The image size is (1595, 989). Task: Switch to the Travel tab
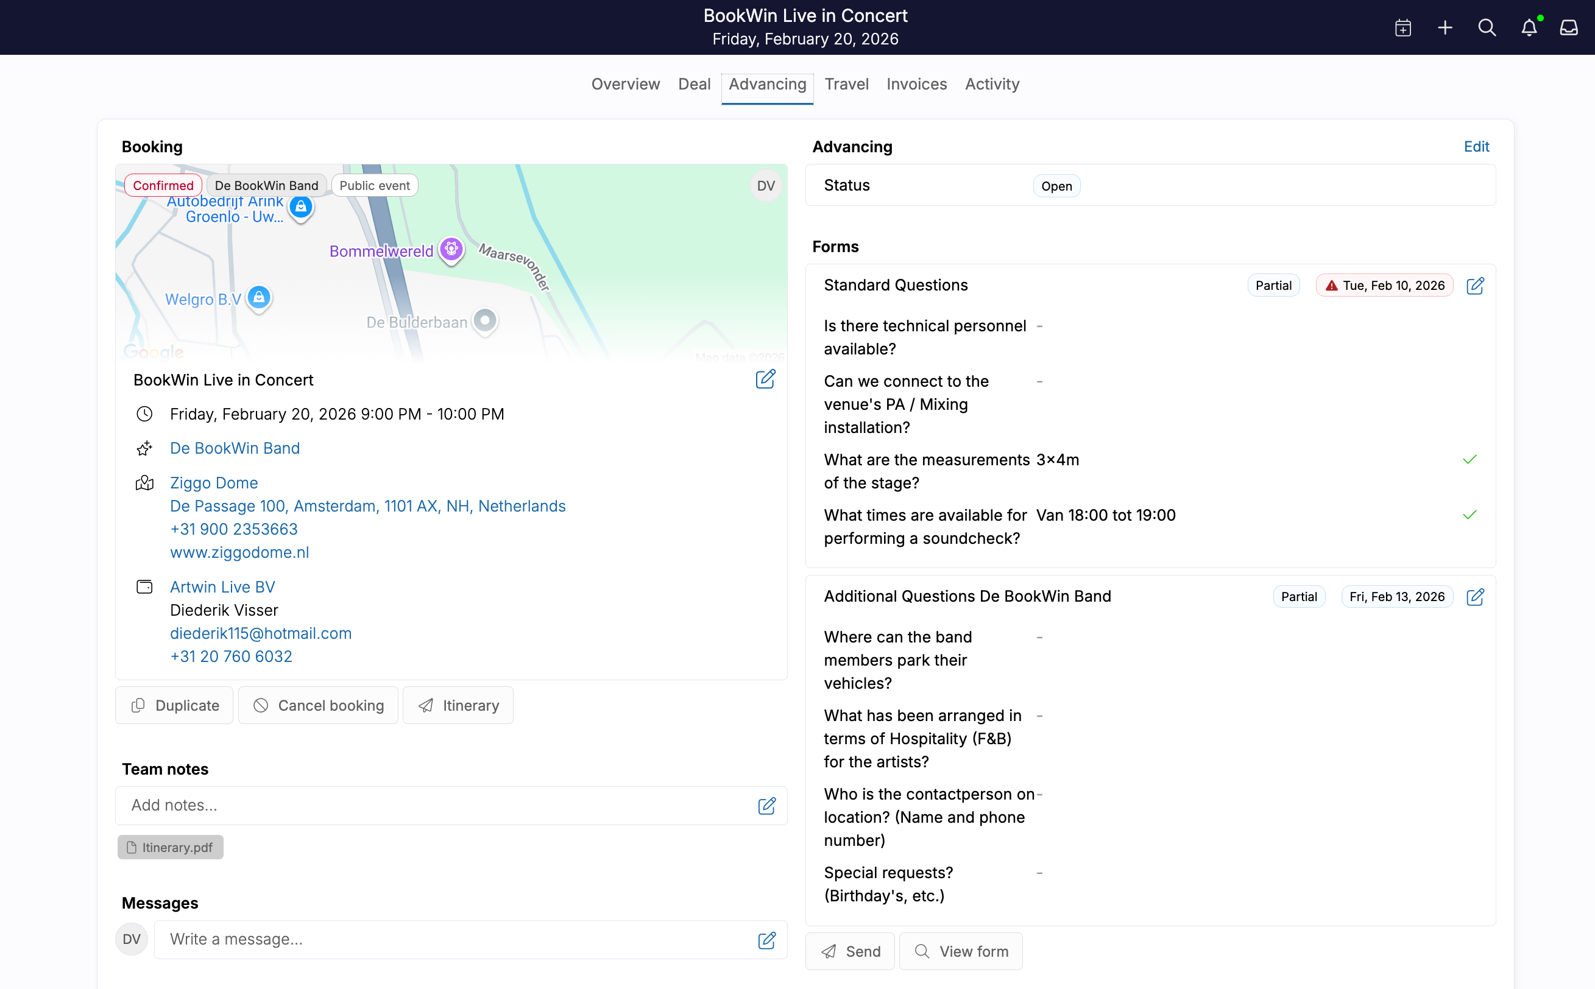[x=846, y=85]
